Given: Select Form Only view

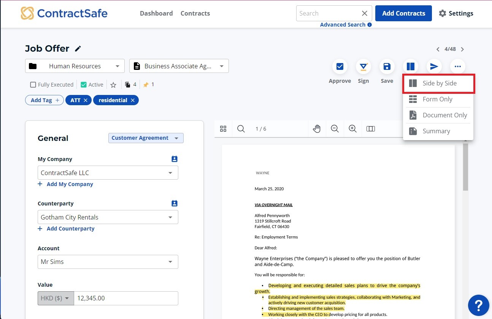Looking at the screenshot, I should click(438, 99).
